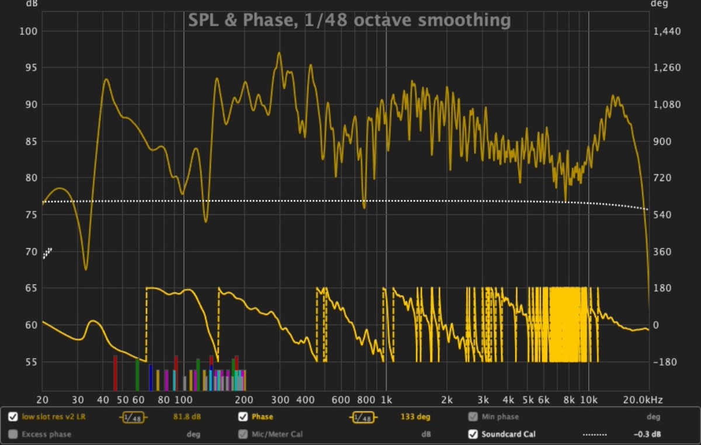Select the dark blue bar near 70 Hz
Image resolution: width=701 pixels, height=445 pixels.
point(151,377)
